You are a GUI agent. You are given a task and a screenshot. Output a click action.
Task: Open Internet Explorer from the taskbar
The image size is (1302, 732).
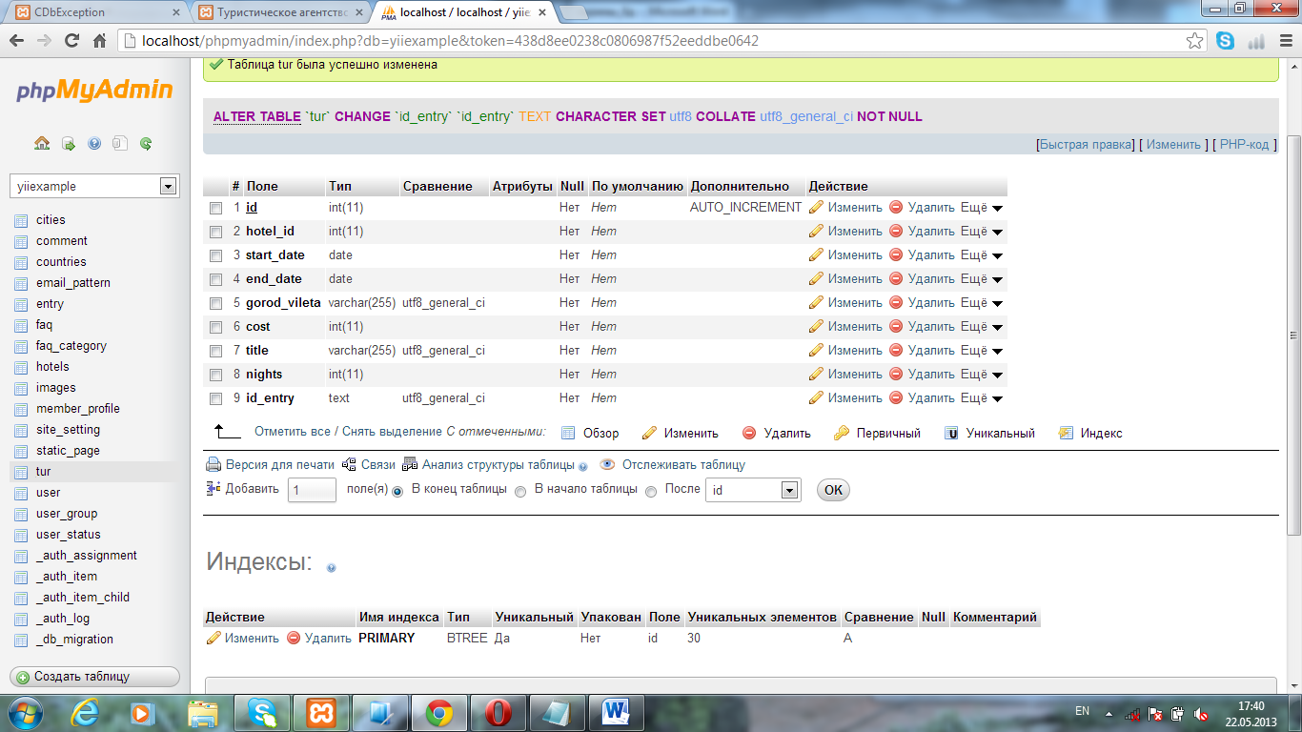[85, 712]
